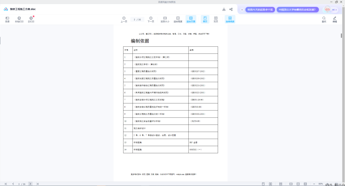Click the Baidu Netdisk cloud logo
The height and width of the screenshot is (186, 345).
point(6,9)
